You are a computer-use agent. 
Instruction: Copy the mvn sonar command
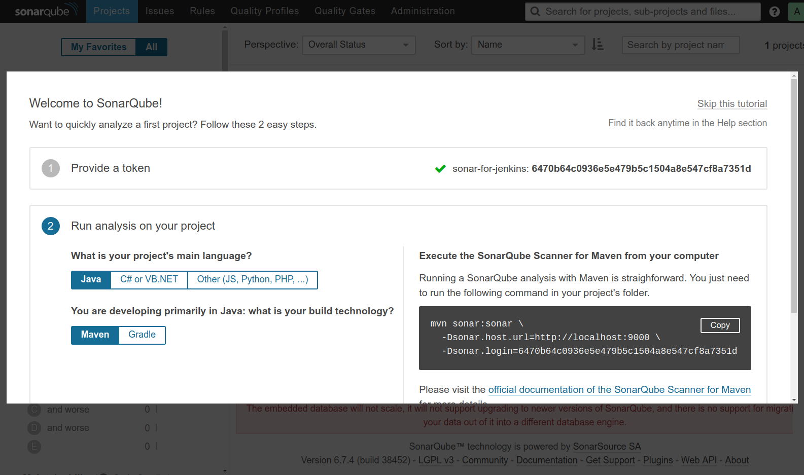tap(720, 325)
